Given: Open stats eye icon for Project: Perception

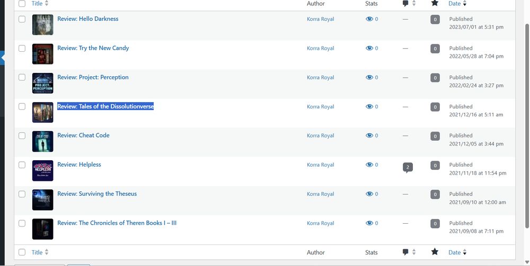Looking at the screenshot, I should pos(369,78).
